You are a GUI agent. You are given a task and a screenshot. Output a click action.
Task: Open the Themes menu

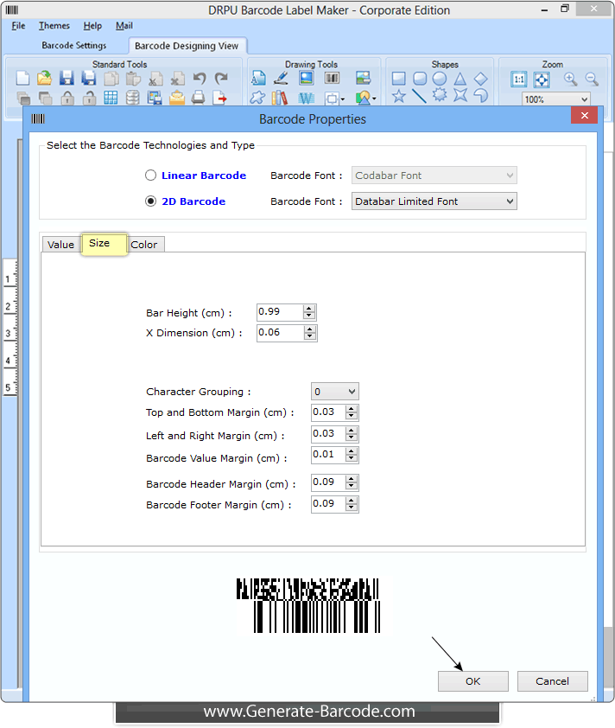54,26
